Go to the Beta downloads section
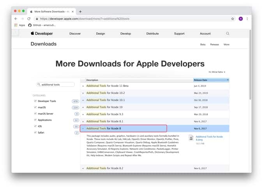 pyautogui.click(x=203, y=44)
